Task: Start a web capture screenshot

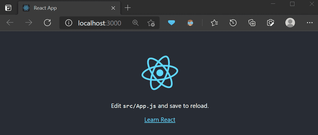Action: click(x=271, y=23)
